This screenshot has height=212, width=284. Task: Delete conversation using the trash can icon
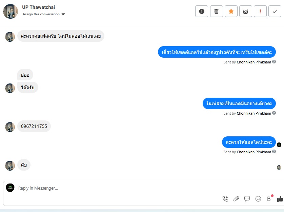(x=217, y=11)
